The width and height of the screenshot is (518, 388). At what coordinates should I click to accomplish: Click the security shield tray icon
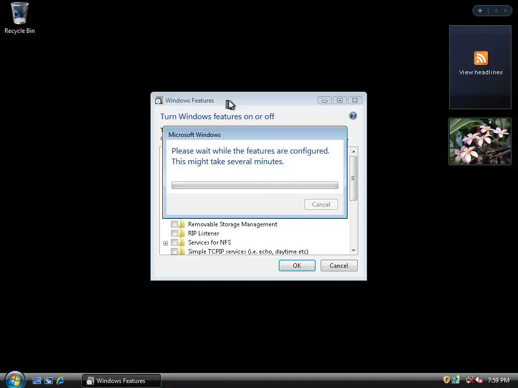[446, 380]
